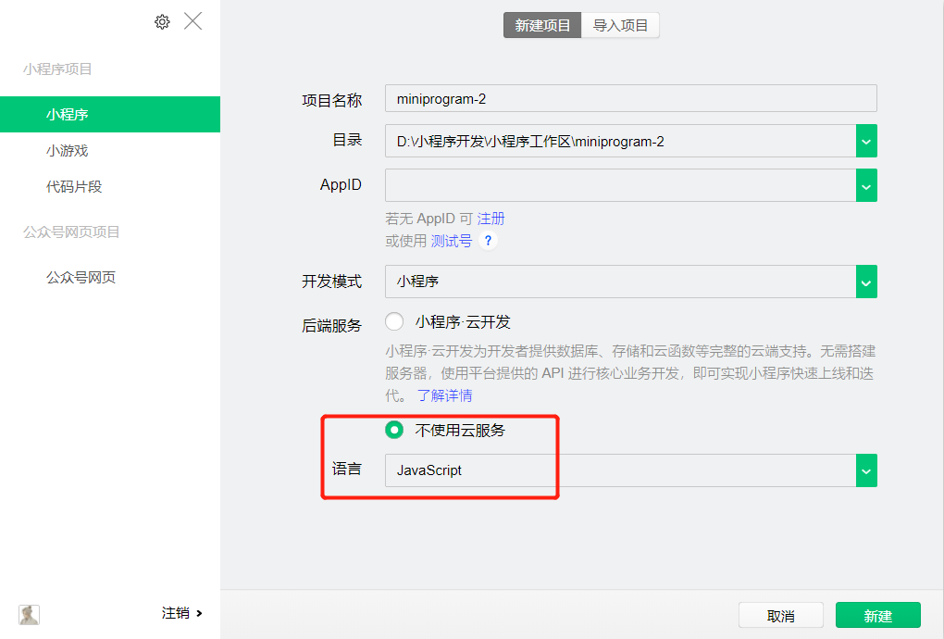Click the green 新建 button
Screen dimensions: 944x639
[877, 616]
